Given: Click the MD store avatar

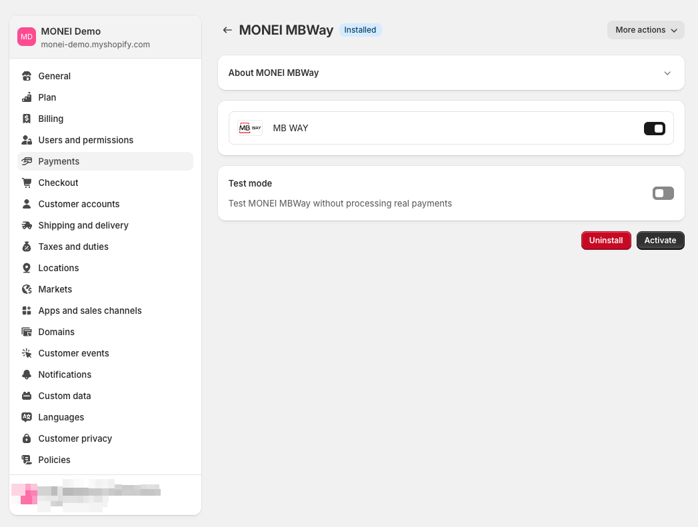Looking at the screenshot, I should point(27,37).
